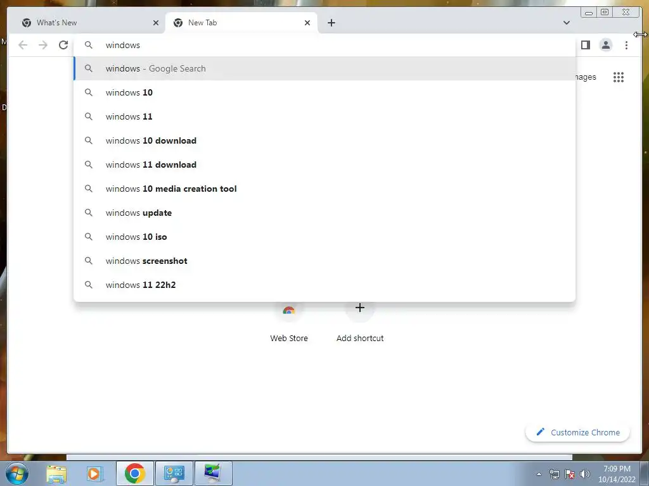649x486 pixels.
Task: Open the monitor app taskbar icon
Action: point(213,473)
